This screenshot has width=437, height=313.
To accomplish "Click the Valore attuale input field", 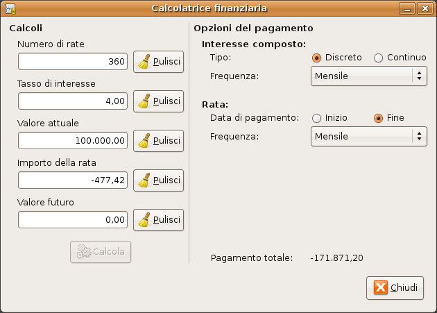I will pos(73,141).
